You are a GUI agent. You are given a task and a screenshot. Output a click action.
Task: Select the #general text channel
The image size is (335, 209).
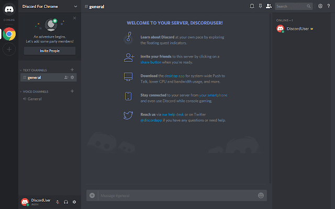(48, 77)
